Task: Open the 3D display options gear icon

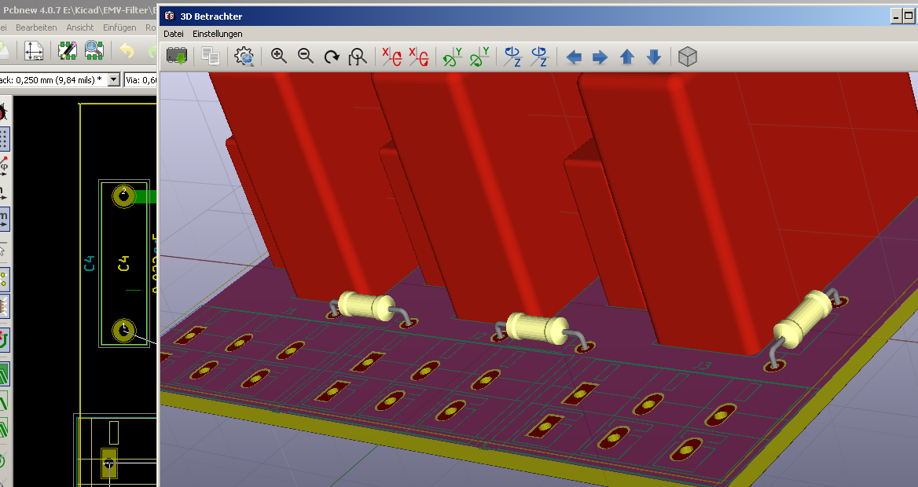Action: point(244,57)
